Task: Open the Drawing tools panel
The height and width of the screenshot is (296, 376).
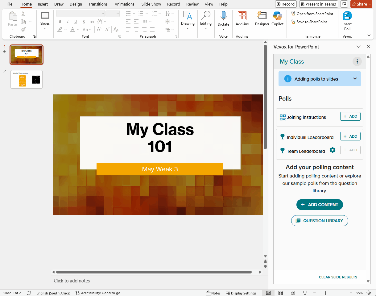Action: pyautogui.click(x=188, y=19)
